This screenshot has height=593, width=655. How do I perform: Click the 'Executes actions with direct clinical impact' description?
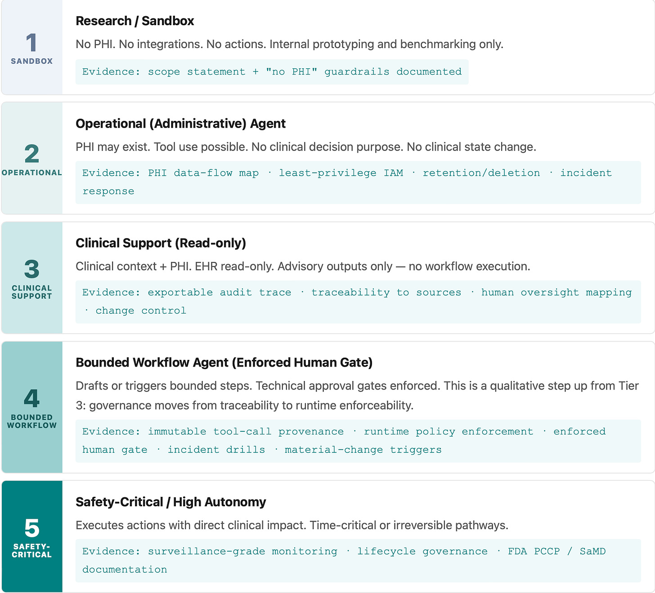click(x=292, y=525)
